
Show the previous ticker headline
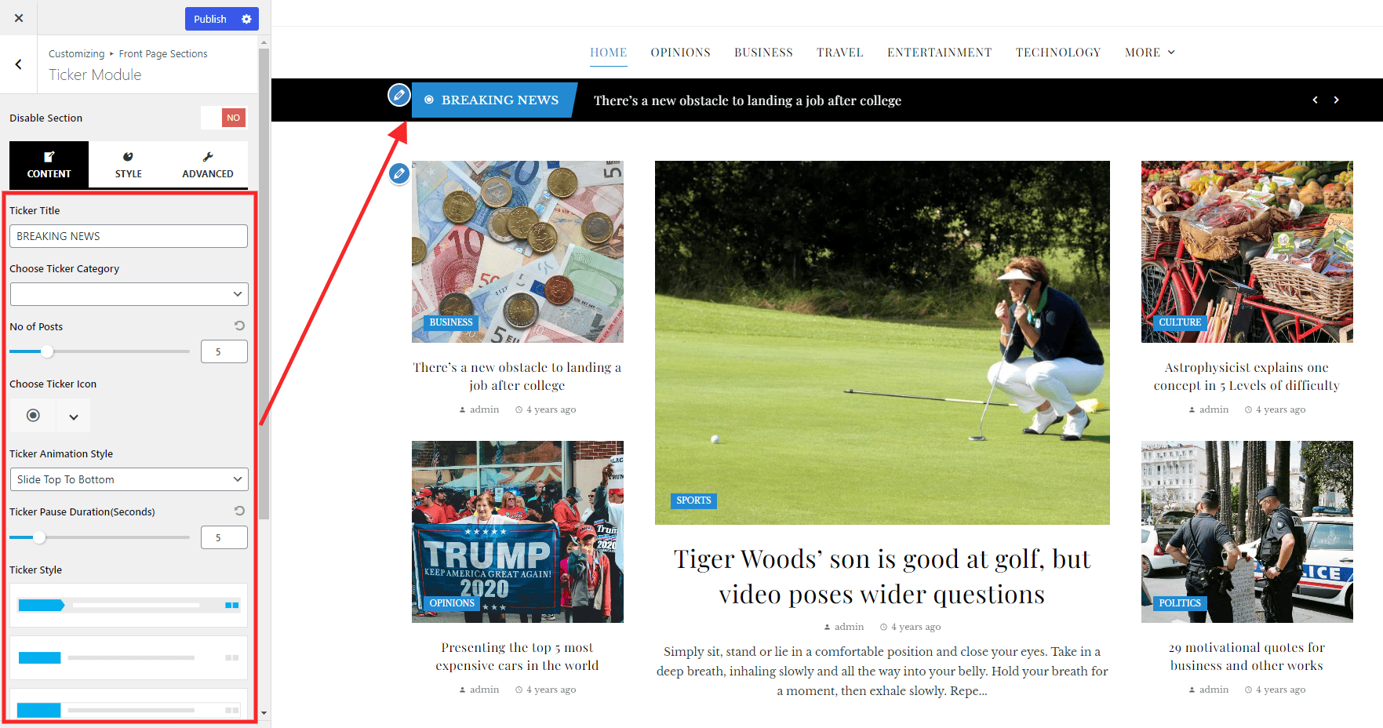[1315, 100]
